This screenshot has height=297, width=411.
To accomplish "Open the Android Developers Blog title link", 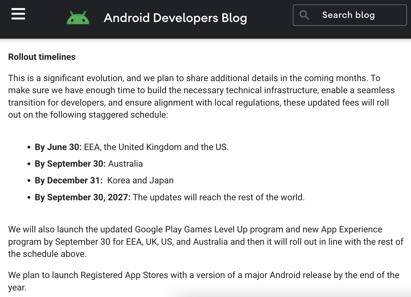I will tap(175, 18).
